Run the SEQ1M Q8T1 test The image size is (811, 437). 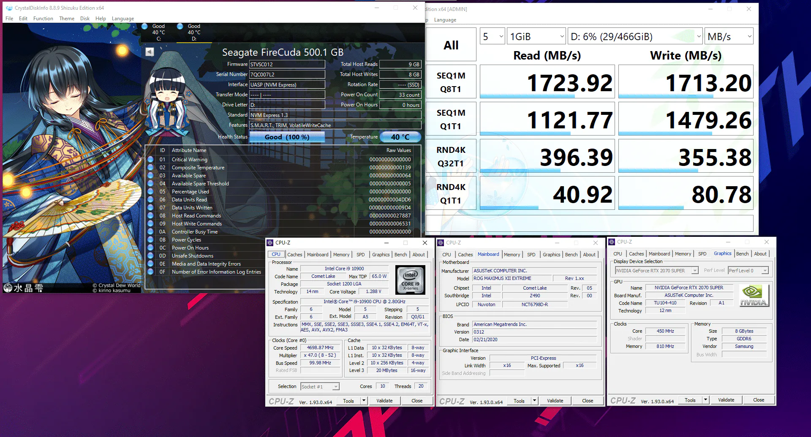pyautogui.click(x=451, y=82)
